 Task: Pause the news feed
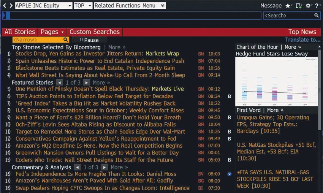pos(89,40)
